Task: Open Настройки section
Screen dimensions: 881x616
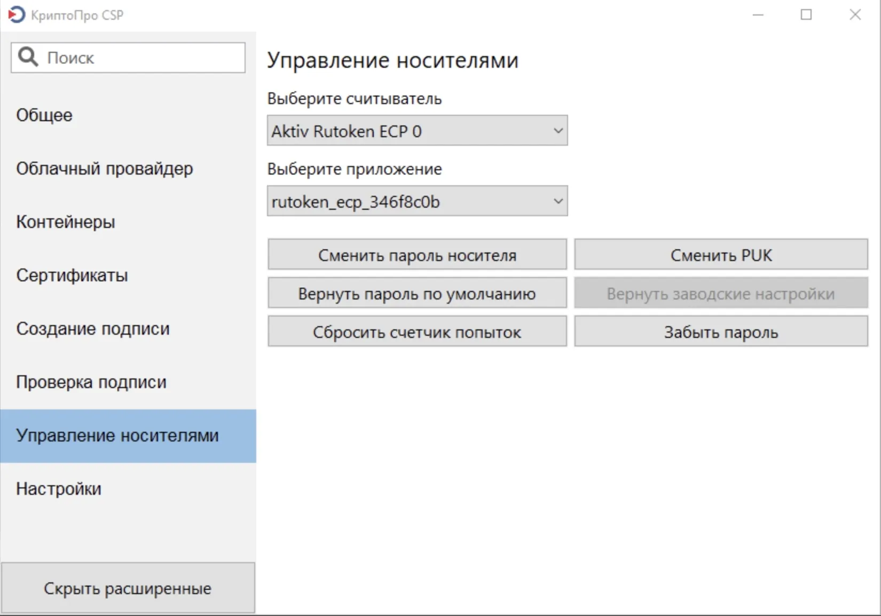Action: [x=59, y=489]
